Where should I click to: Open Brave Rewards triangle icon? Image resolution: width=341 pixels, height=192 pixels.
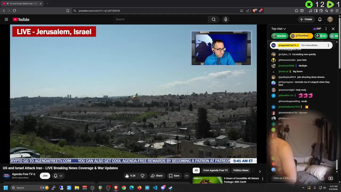point(260,11)
